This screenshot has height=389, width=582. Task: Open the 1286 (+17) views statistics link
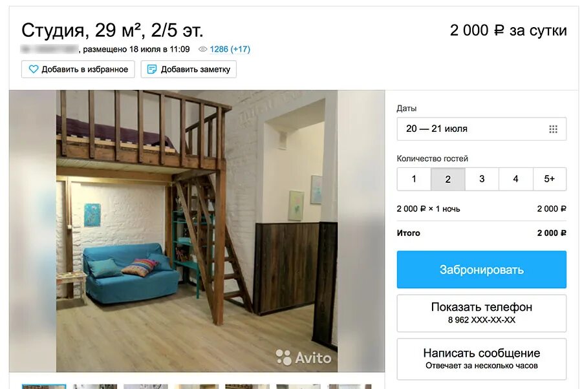(x=230, y=49)
